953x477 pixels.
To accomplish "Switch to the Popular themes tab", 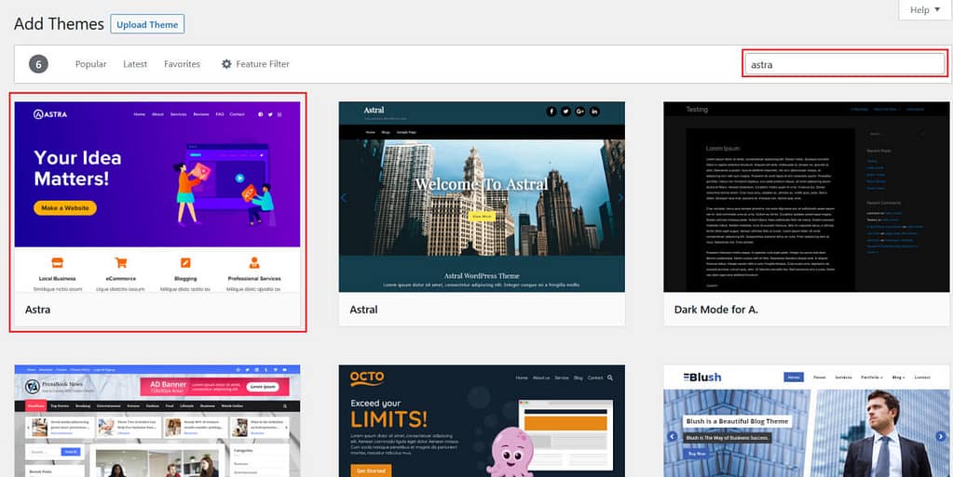I will tap(90, 64).
